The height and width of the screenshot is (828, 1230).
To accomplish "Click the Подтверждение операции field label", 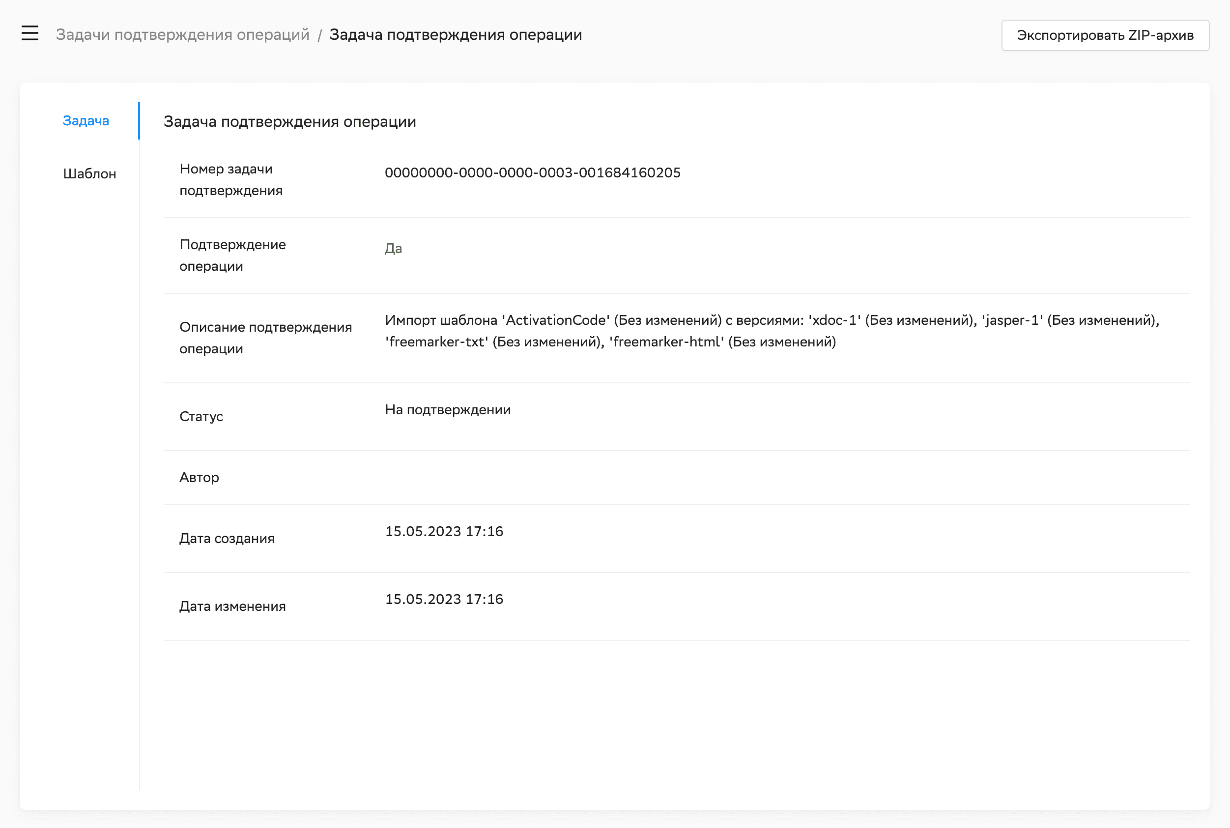I will (x=232, y=255).
